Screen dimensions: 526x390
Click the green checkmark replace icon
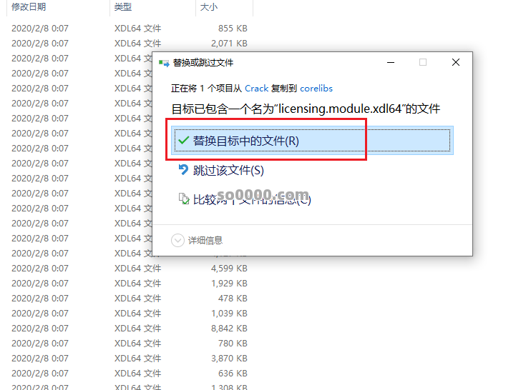(x=184, y=141)
